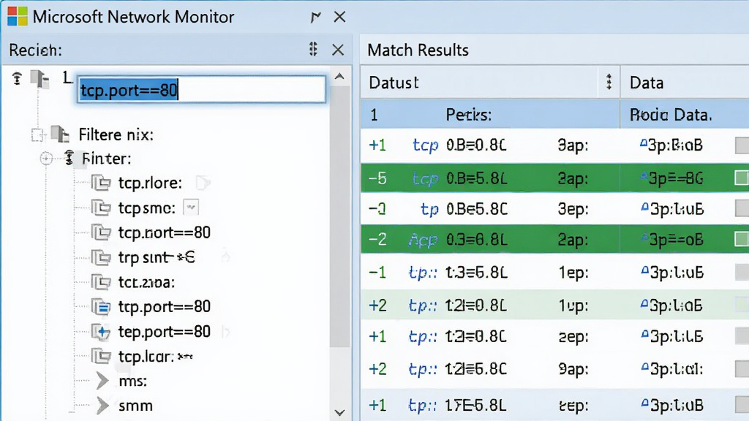Click the Data column header
The width and height of the screenshot is (749, 421).
coord(685,83)
